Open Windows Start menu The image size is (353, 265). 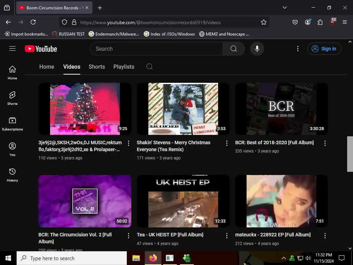click(8, 258)
